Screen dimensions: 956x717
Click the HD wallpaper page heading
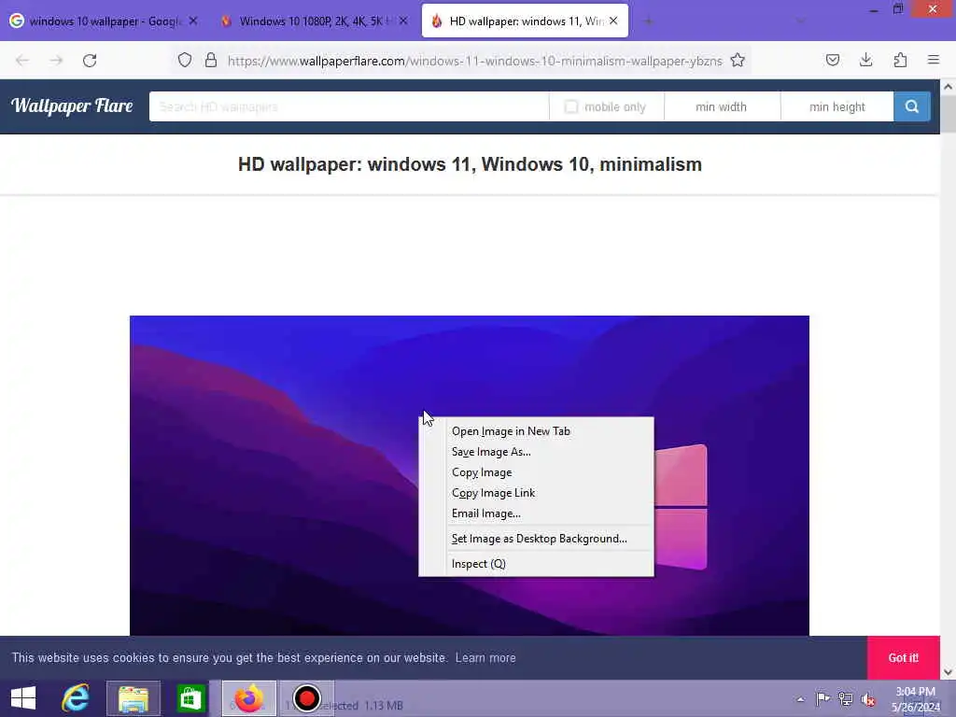click(x=470, y=164)
